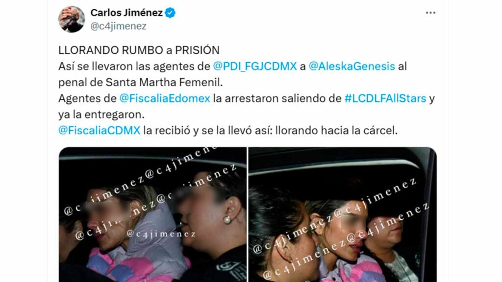The height and width of the screenshot is (282, 502).
Task: Open the @PDI_FGJCDMX mention
Action: [255, 66]
